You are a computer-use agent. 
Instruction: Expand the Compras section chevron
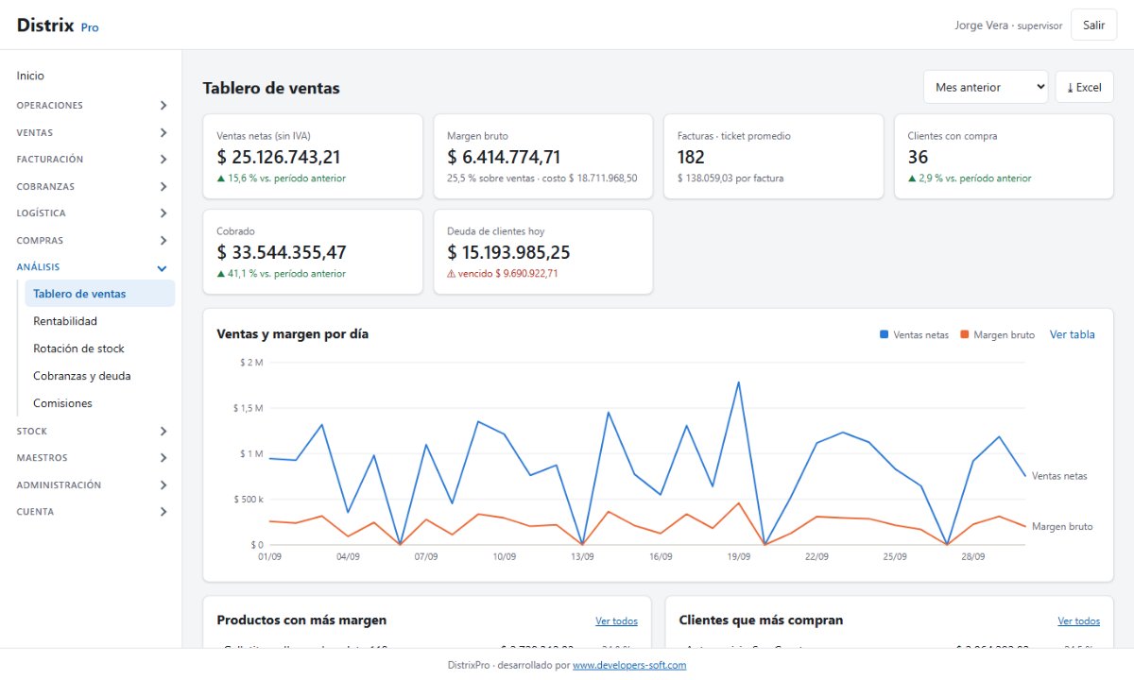point(163,241)
